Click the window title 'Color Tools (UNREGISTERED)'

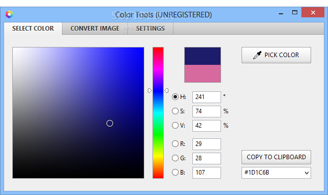pos(163,15)
